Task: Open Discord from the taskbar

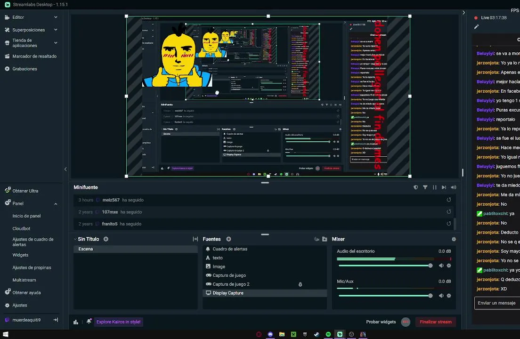Action: click(270, 334)
